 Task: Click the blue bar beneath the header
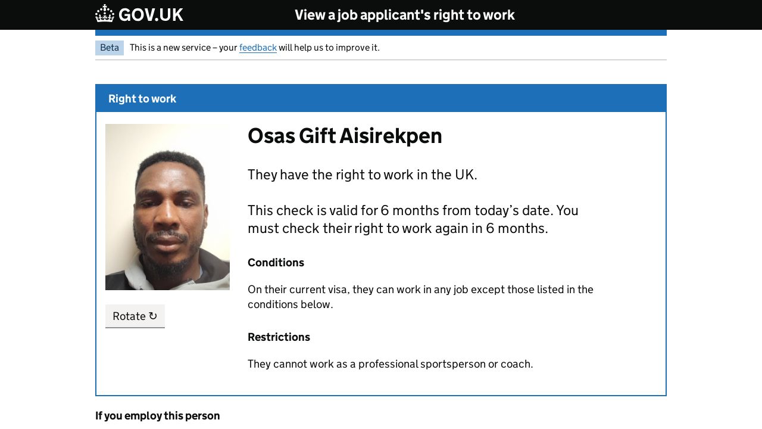(x=381, y=33)
